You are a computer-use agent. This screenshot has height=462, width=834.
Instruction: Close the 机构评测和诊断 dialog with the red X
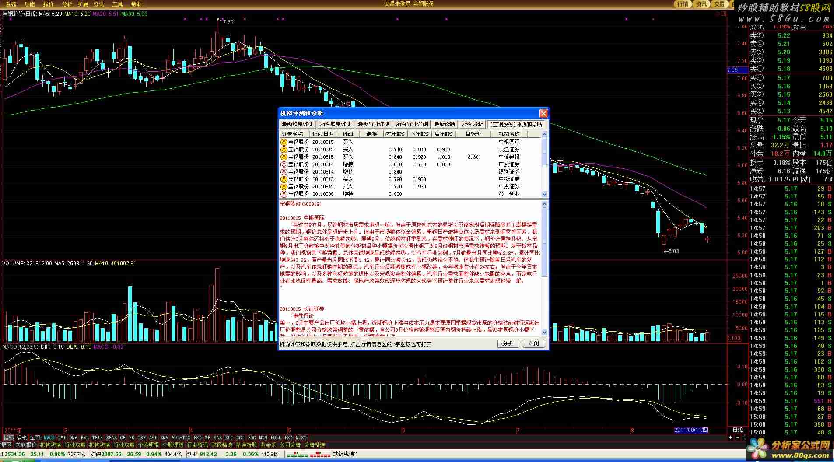[x=543, y=113]
